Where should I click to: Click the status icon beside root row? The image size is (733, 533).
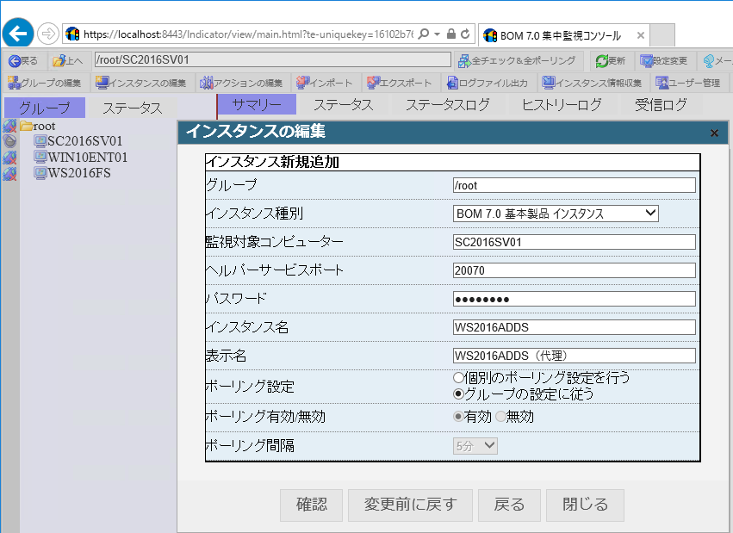9,126
